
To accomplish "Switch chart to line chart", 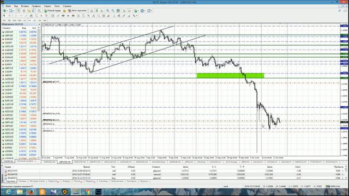I will 101,11.
